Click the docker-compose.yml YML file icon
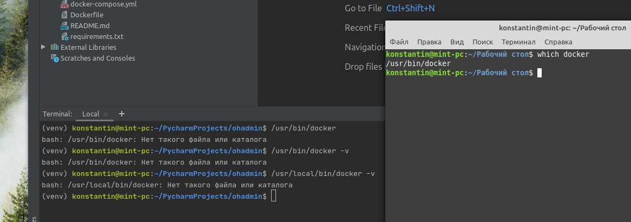 click(x=65, y=4)
